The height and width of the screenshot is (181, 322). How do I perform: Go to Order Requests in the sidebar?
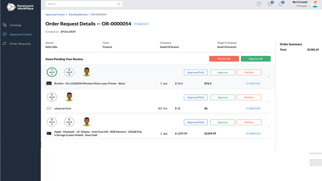(x=20, y=44)
